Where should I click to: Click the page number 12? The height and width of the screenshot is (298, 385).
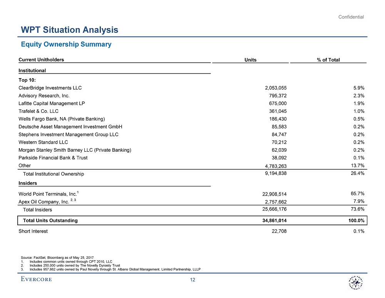pos(193,280)
